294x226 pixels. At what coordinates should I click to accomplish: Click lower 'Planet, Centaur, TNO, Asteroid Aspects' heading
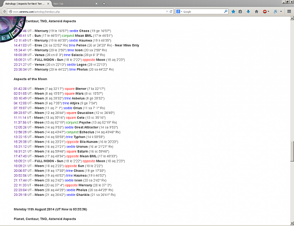45,219
